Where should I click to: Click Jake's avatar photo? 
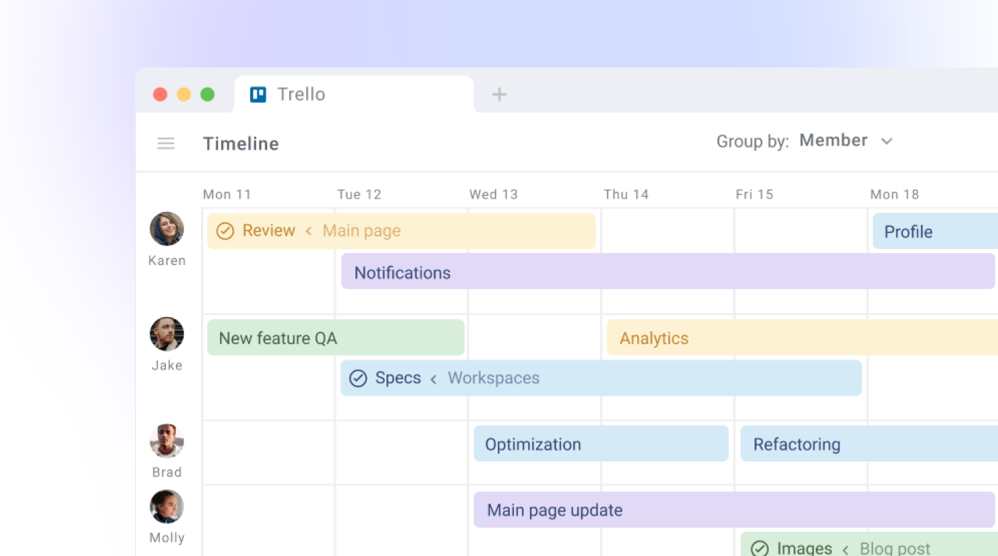[167, 334]
